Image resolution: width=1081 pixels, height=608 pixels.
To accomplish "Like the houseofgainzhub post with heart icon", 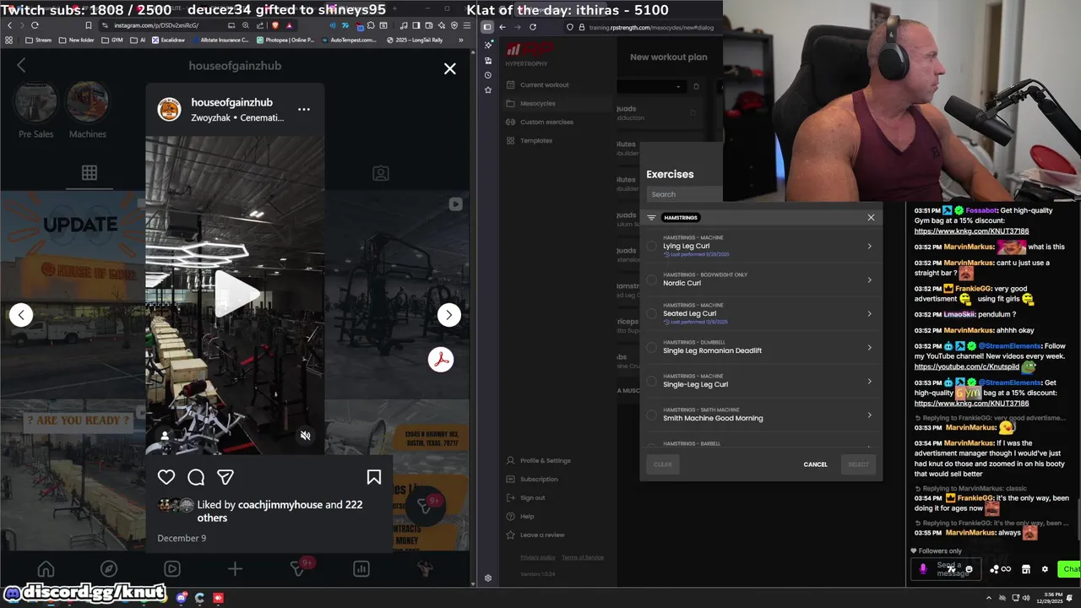I will tap(166, 477).
